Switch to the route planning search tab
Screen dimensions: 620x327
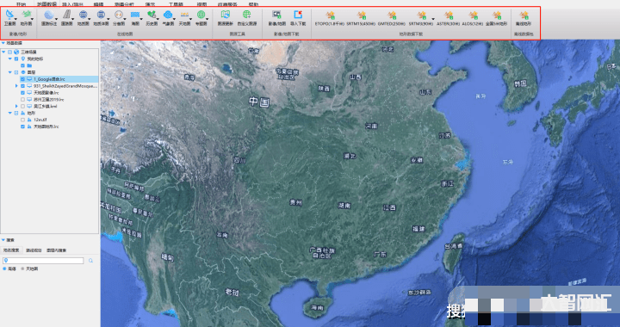(x=34, y=250)
